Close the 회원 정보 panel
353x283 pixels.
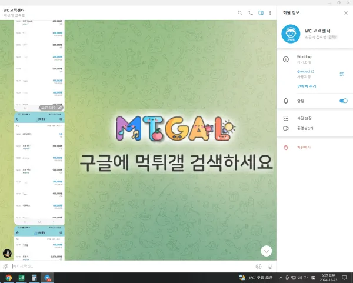(x=346, y=13)
